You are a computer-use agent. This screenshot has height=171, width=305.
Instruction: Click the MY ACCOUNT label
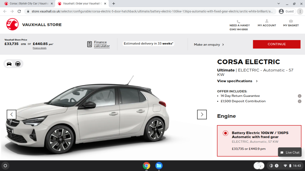[267, 26]
